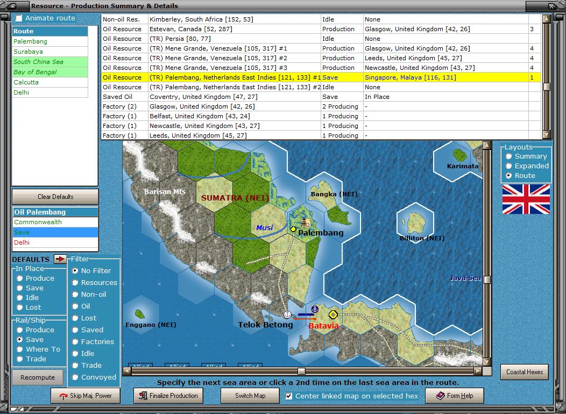Click the book icon on Form Help

point(441,396)
